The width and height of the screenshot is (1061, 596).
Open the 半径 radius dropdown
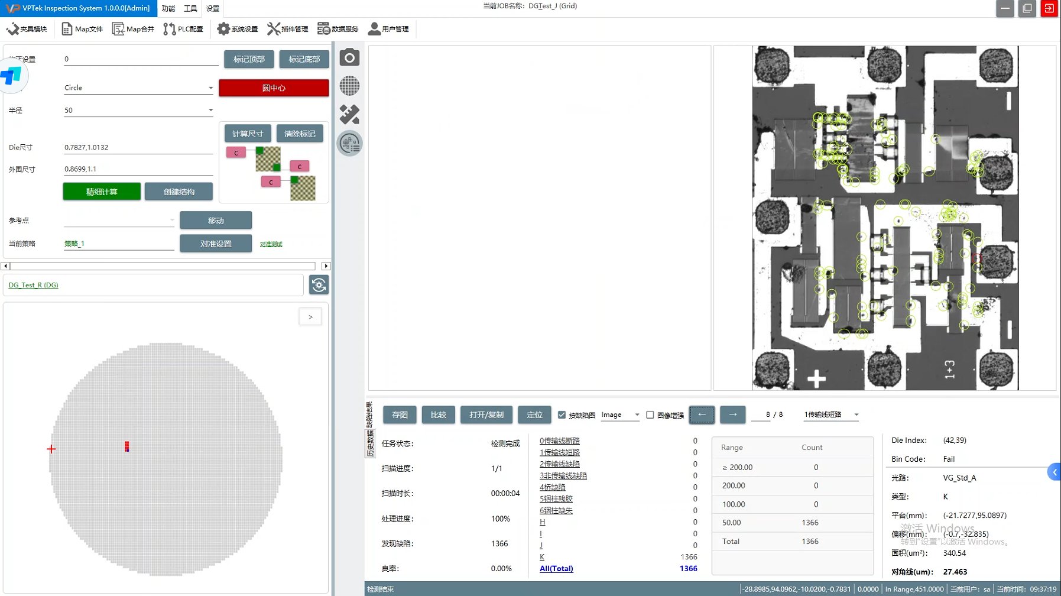point(210,111)
